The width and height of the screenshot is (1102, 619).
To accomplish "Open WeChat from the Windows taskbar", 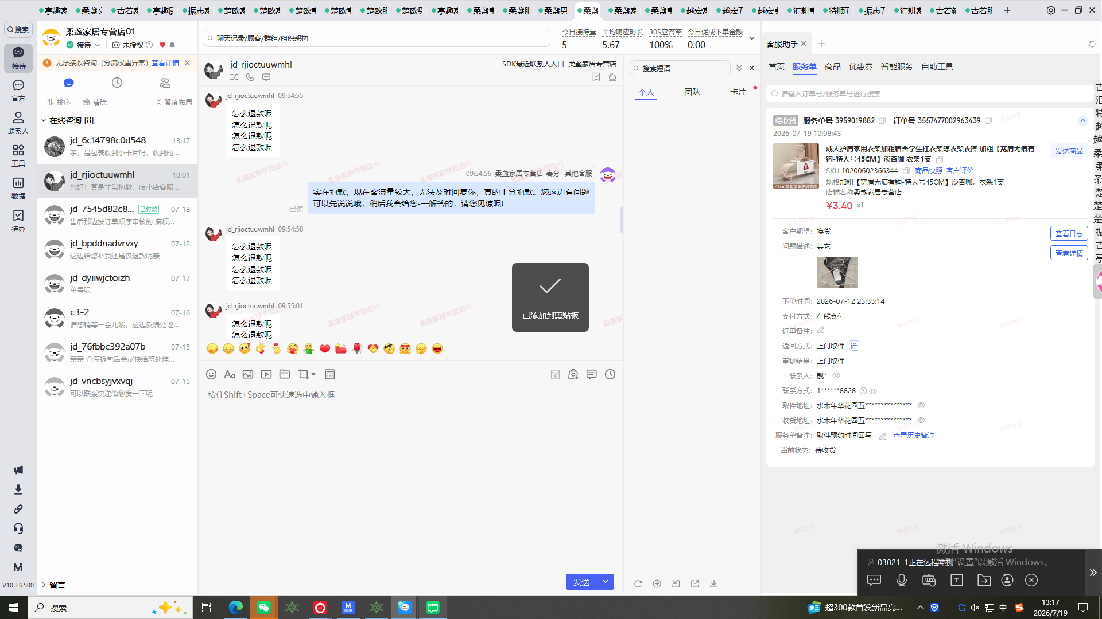I will (264, 608).
